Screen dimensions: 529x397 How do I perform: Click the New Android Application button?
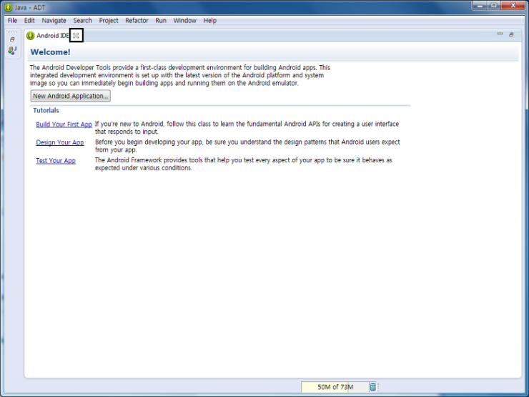tap(71, 96)
